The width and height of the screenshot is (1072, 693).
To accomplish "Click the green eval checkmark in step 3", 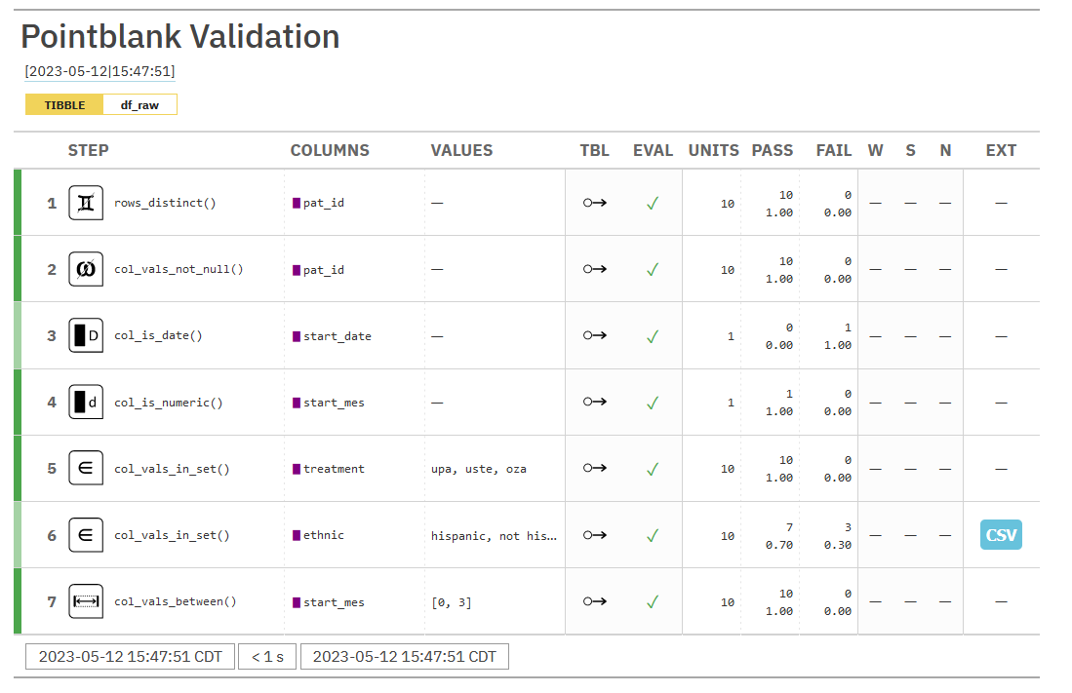I will [653, 335].
